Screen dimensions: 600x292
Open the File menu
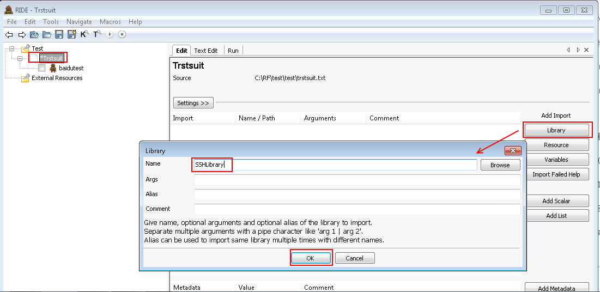12,22
